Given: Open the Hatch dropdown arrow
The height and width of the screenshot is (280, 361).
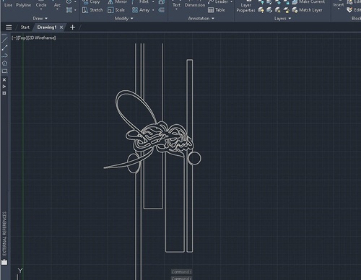Looking at the screenshot, I should point(75,10).
